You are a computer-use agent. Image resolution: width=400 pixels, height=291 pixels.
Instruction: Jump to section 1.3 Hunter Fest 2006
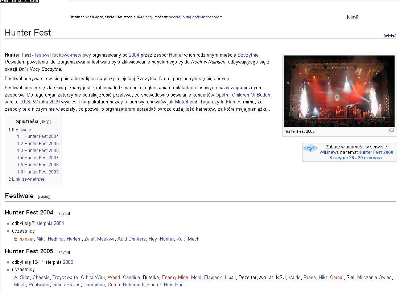pyautogui.click(x=38, y=151)
